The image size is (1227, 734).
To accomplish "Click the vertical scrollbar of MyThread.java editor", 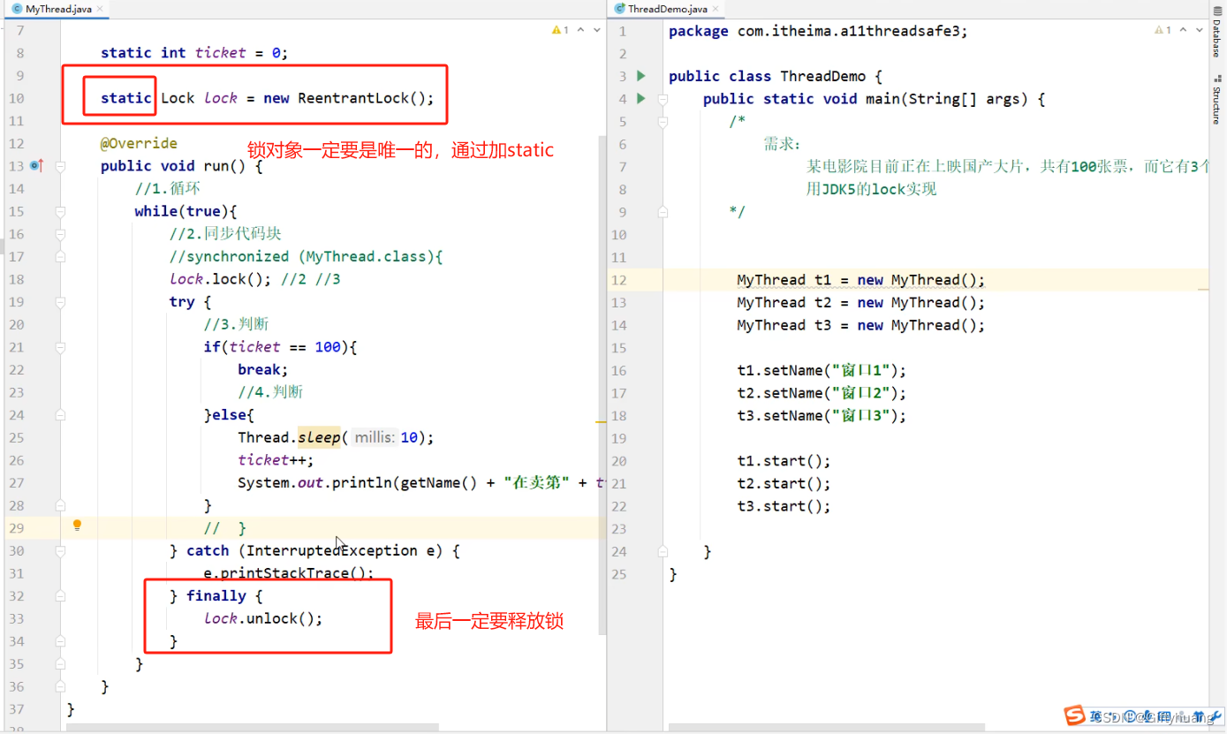I will point(604,384).
